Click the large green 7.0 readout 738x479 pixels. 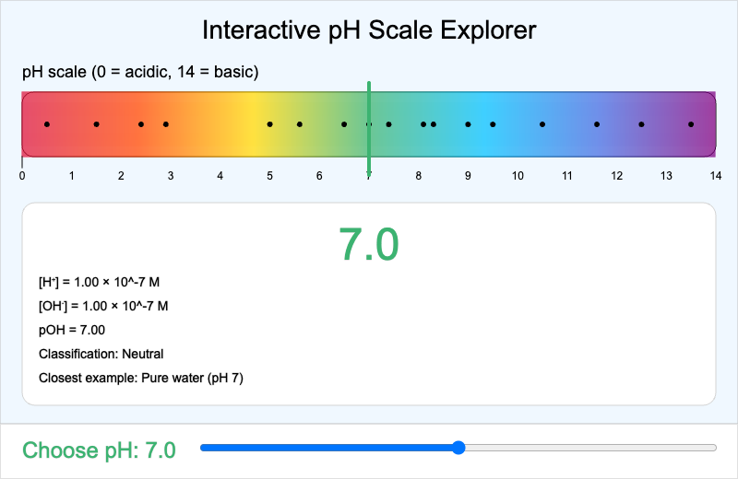tap(368, 245)
